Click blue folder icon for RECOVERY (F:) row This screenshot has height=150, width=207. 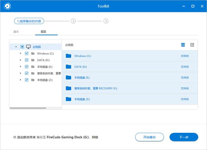coord(68,88)
